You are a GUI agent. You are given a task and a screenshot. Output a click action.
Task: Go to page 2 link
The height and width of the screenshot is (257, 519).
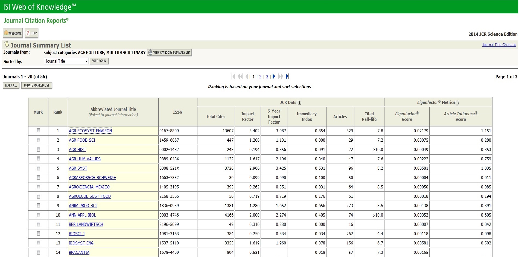coord(260,77)
